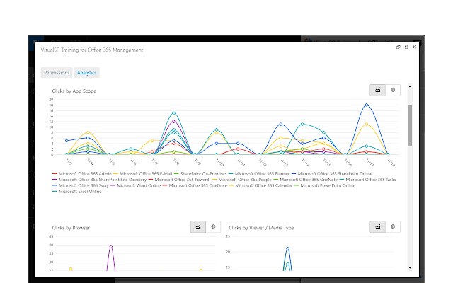
Task: Toggle Microsoft Excel Online legend entry
Action: [x=77, y=192]
